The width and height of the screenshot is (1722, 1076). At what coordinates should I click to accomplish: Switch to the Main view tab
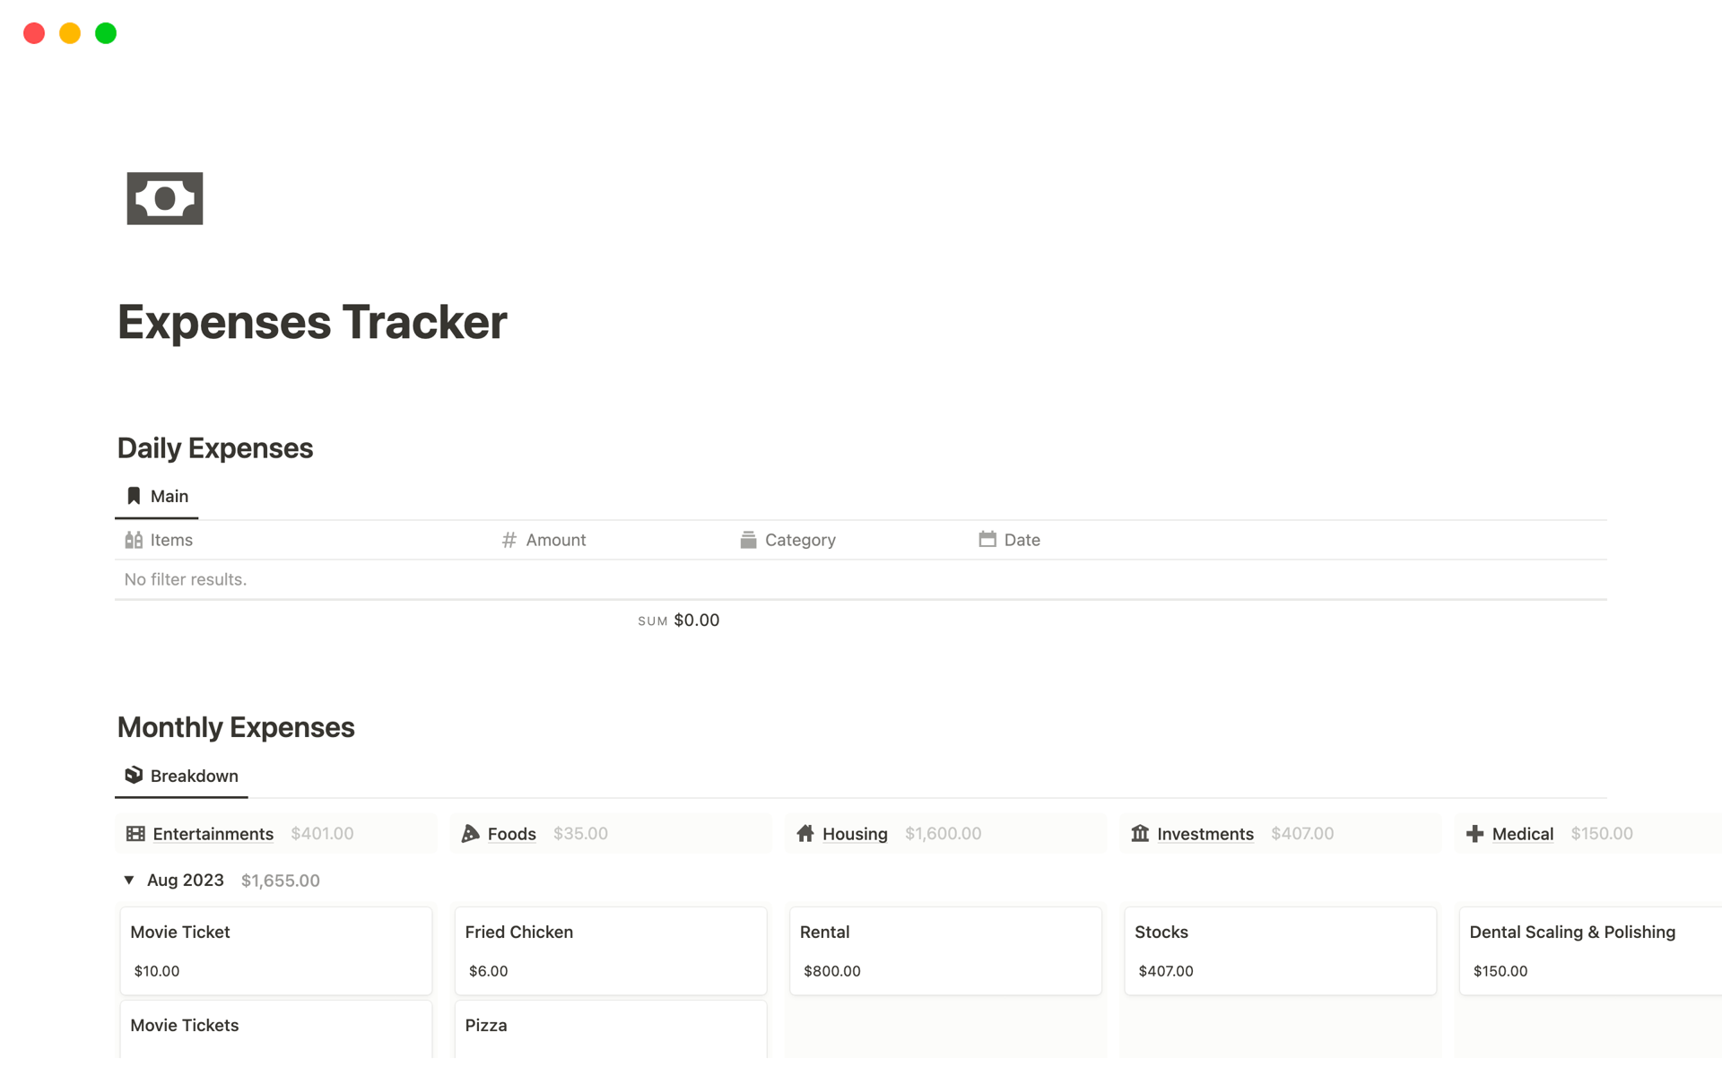click(169, 496)
